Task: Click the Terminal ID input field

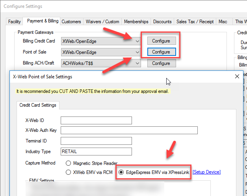Action: (x=96, y=141)
